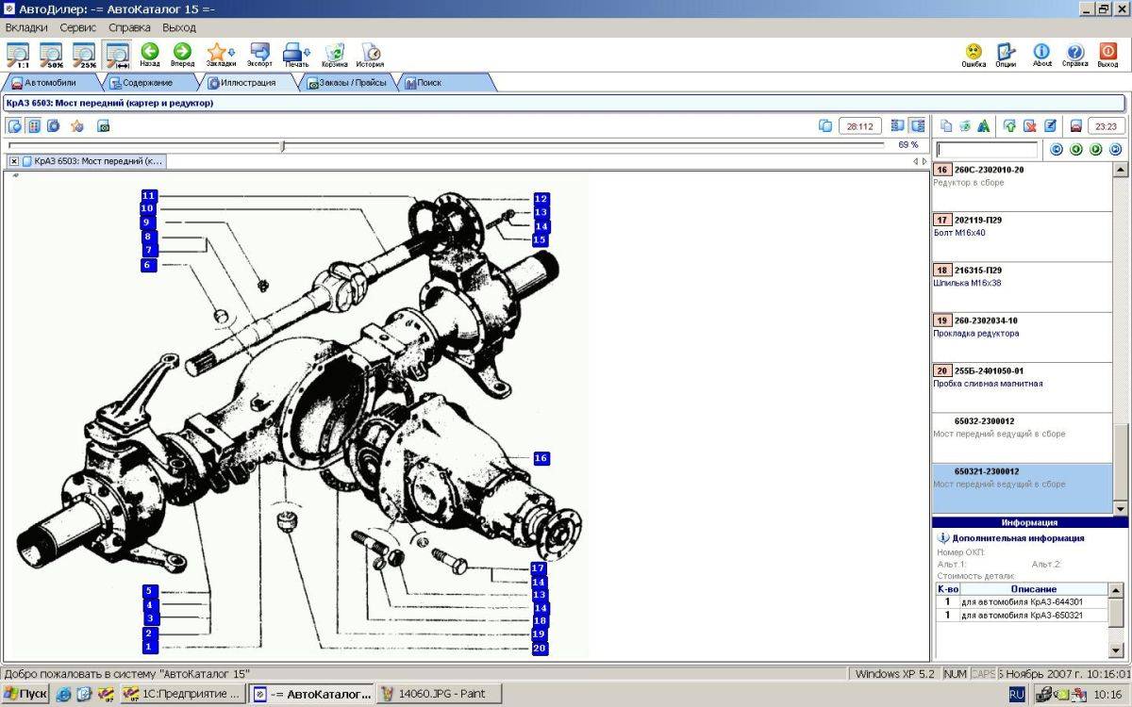Screen dimensions: 1132x707
Task: Toggle fit-to-width zoom mode
Action: click(x=118, y=55)
